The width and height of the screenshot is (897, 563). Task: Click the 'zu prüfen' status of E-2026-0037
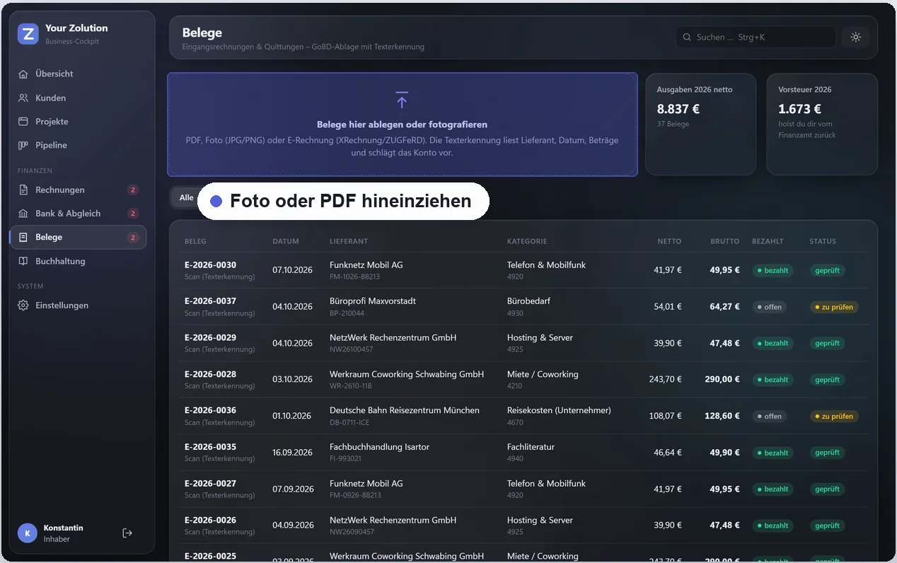834,308
